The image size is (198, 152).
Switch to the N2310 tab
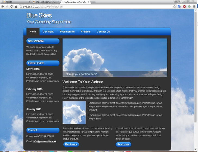[16, 2]
